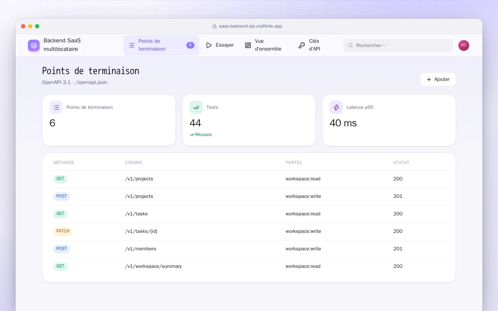Select the POST badge for /v1/members
This screenshot has width=498, height=311.
[x=61, y=249]
